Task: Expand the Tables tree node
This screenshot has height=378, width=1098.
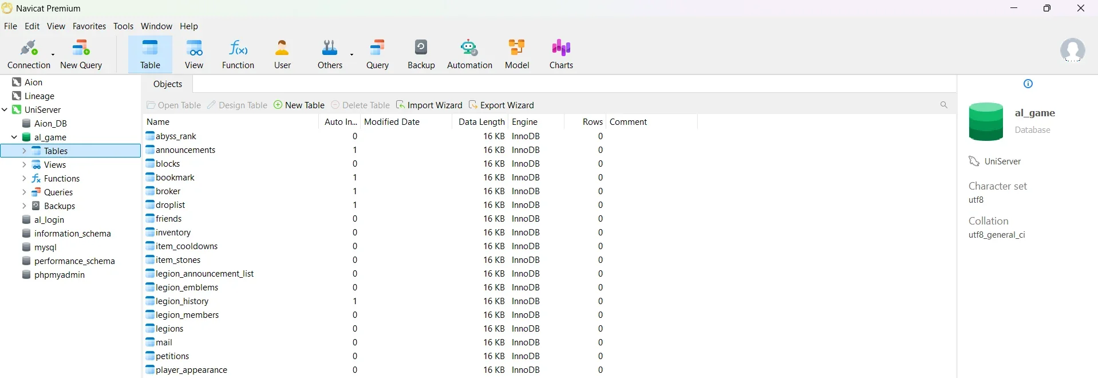Action: pyautogui.click(x=24, y=151)
